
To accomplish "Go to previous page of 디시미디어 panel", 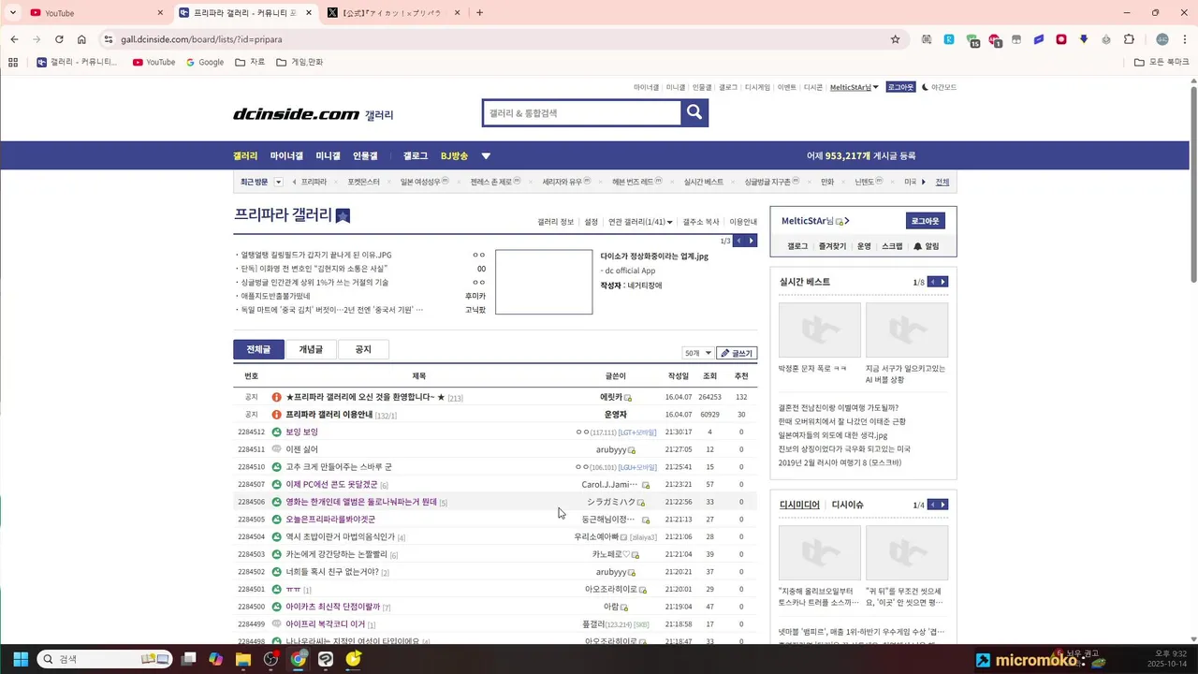I will 931,505.
